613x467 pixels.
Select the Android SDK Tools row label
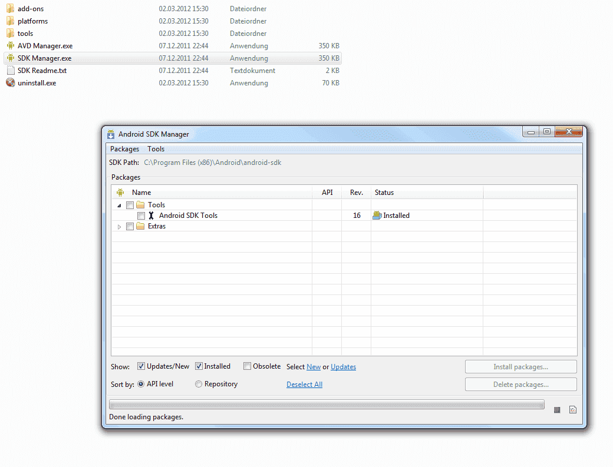pos(189,216)
